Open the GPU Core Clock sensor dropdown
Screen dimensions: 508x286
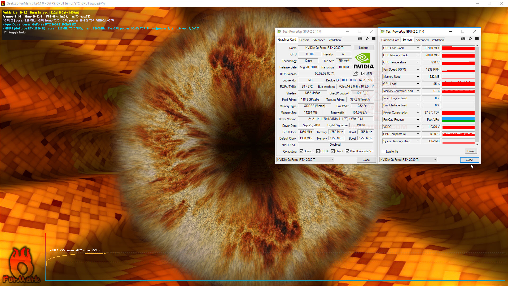[x=418, y=48]
